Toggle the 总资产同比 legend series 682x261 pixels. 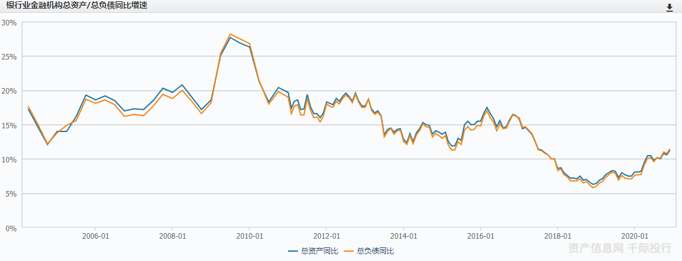313,250
